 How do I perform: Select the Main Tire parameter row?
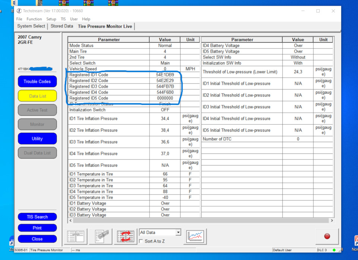click(x=134, y=51)
